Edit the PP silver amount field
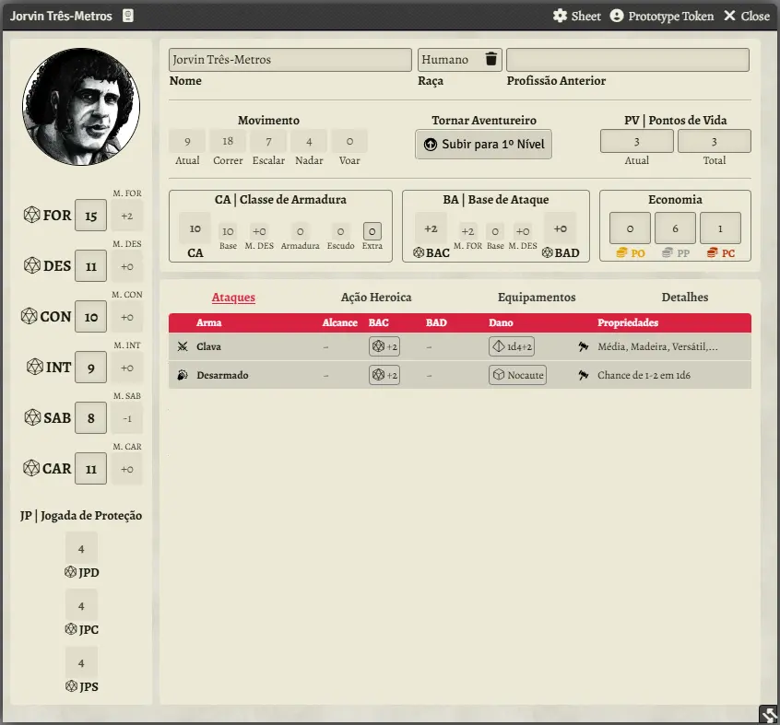 675,228
